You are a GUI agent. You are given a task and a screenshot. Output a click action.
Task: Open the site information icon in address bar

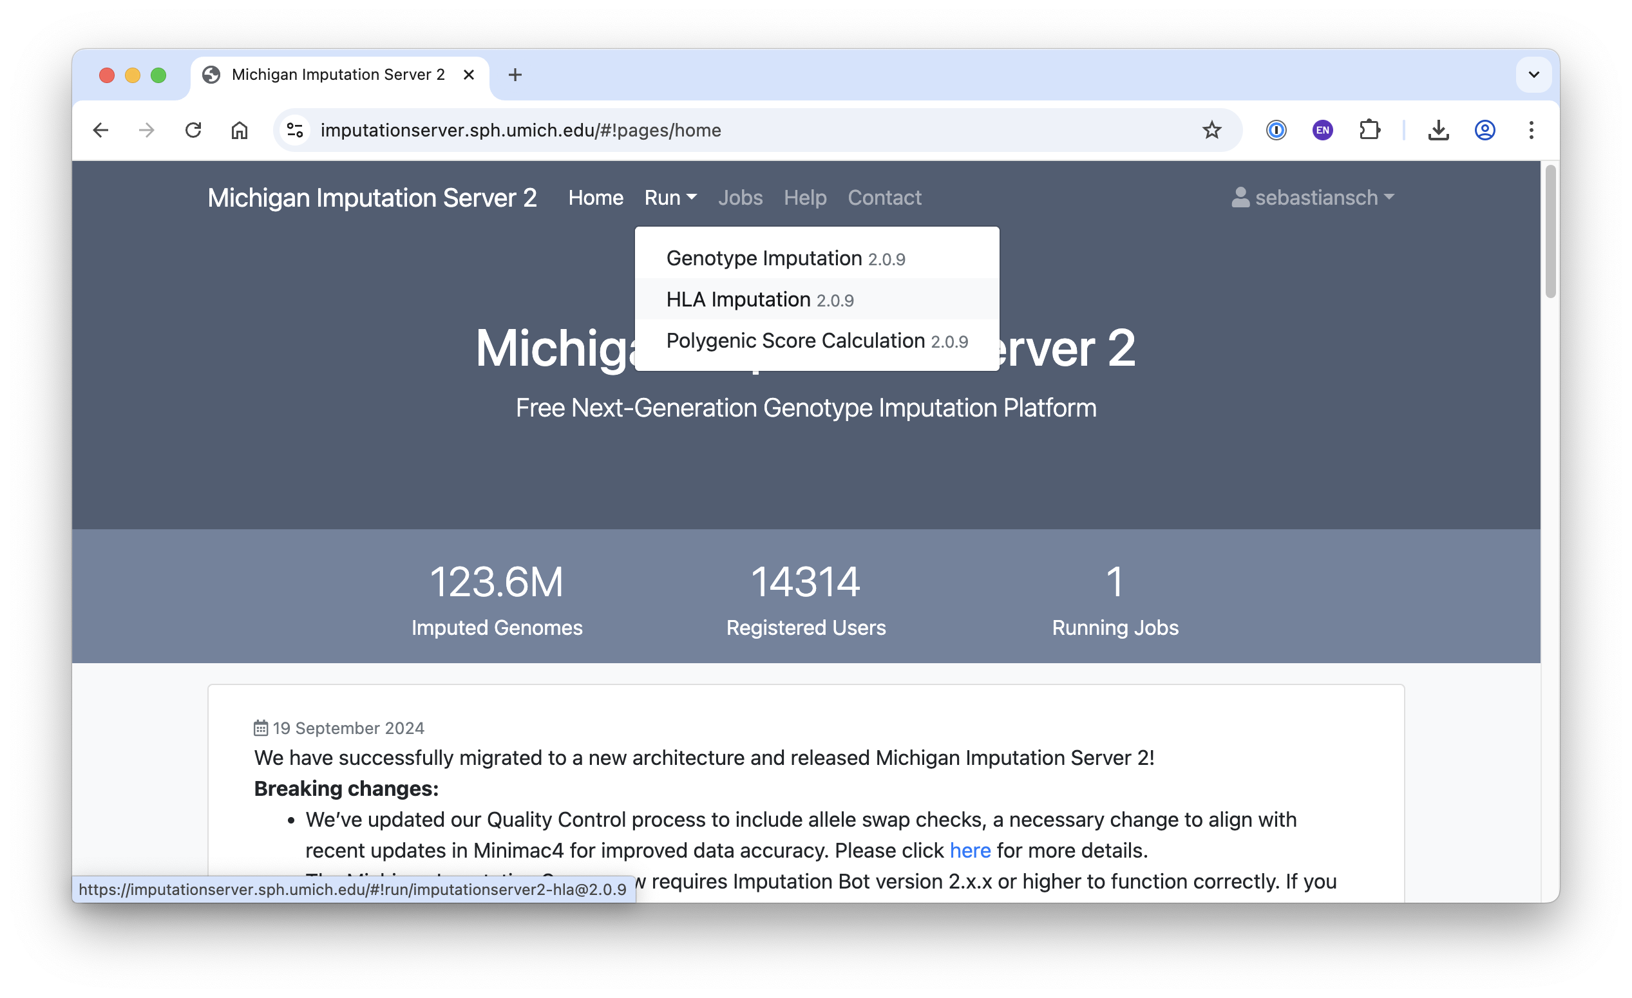[x=296, y=130]
